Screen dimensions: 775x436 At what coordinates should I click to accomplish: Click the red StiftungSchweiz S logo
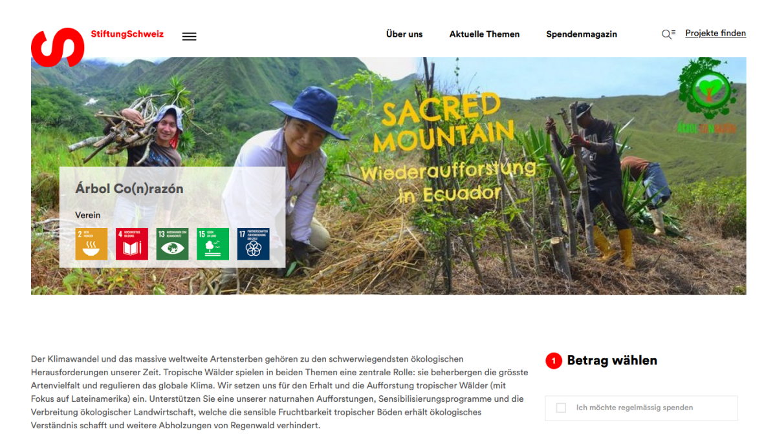click(58, 47)
